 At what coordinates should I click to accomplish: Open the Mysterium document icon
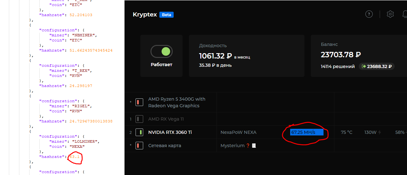pos(254,146)
